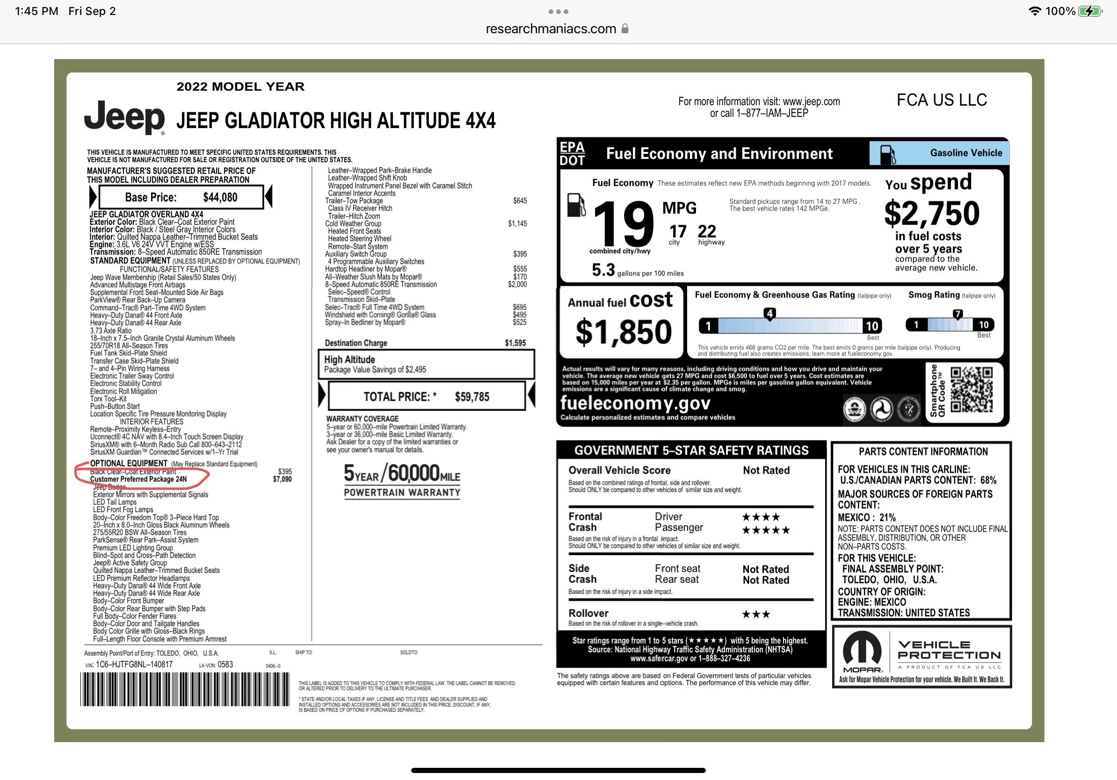This screenshot has height=780, width=1117.
Task: Tap the Passenger five-star frontal crash rating
Action: click(766, 530)
